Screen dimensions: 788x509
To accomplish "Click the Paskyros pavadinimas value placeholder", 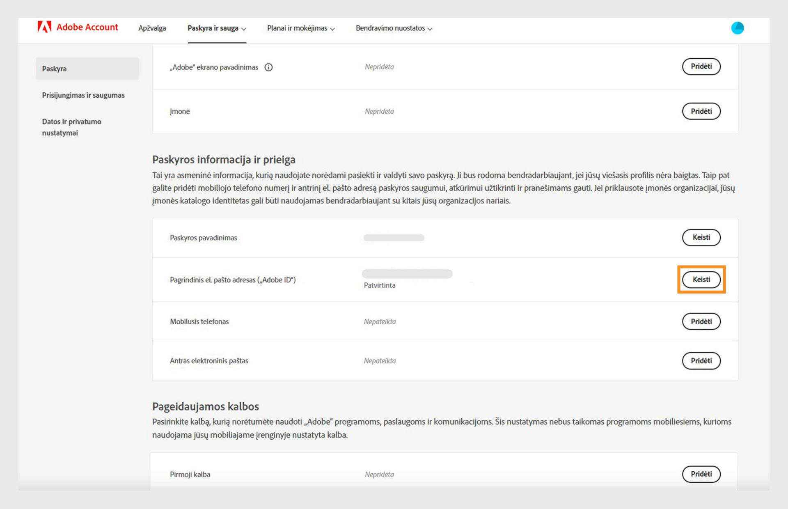I will 394,238.
